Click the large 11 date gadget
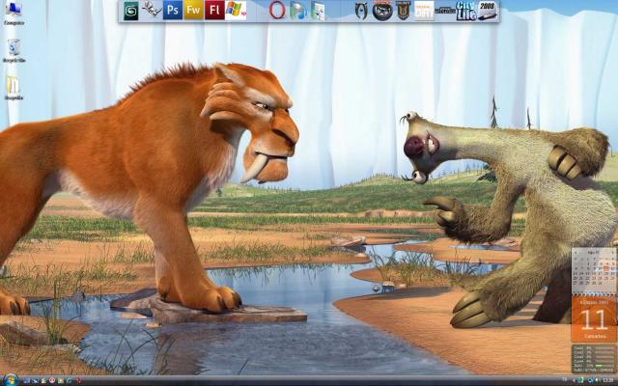Screen dimensions: 618x386 point(594,319)
